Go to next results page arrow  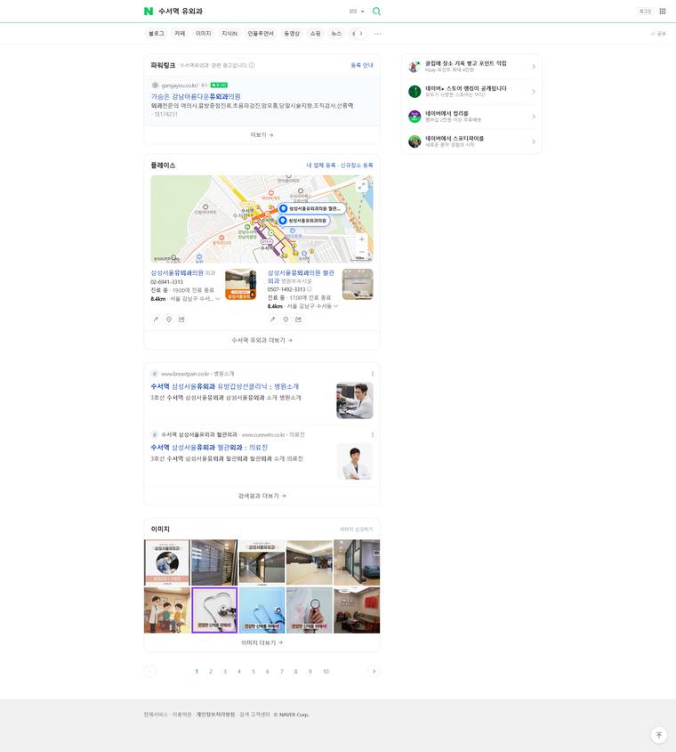click(x=374, y=671)
